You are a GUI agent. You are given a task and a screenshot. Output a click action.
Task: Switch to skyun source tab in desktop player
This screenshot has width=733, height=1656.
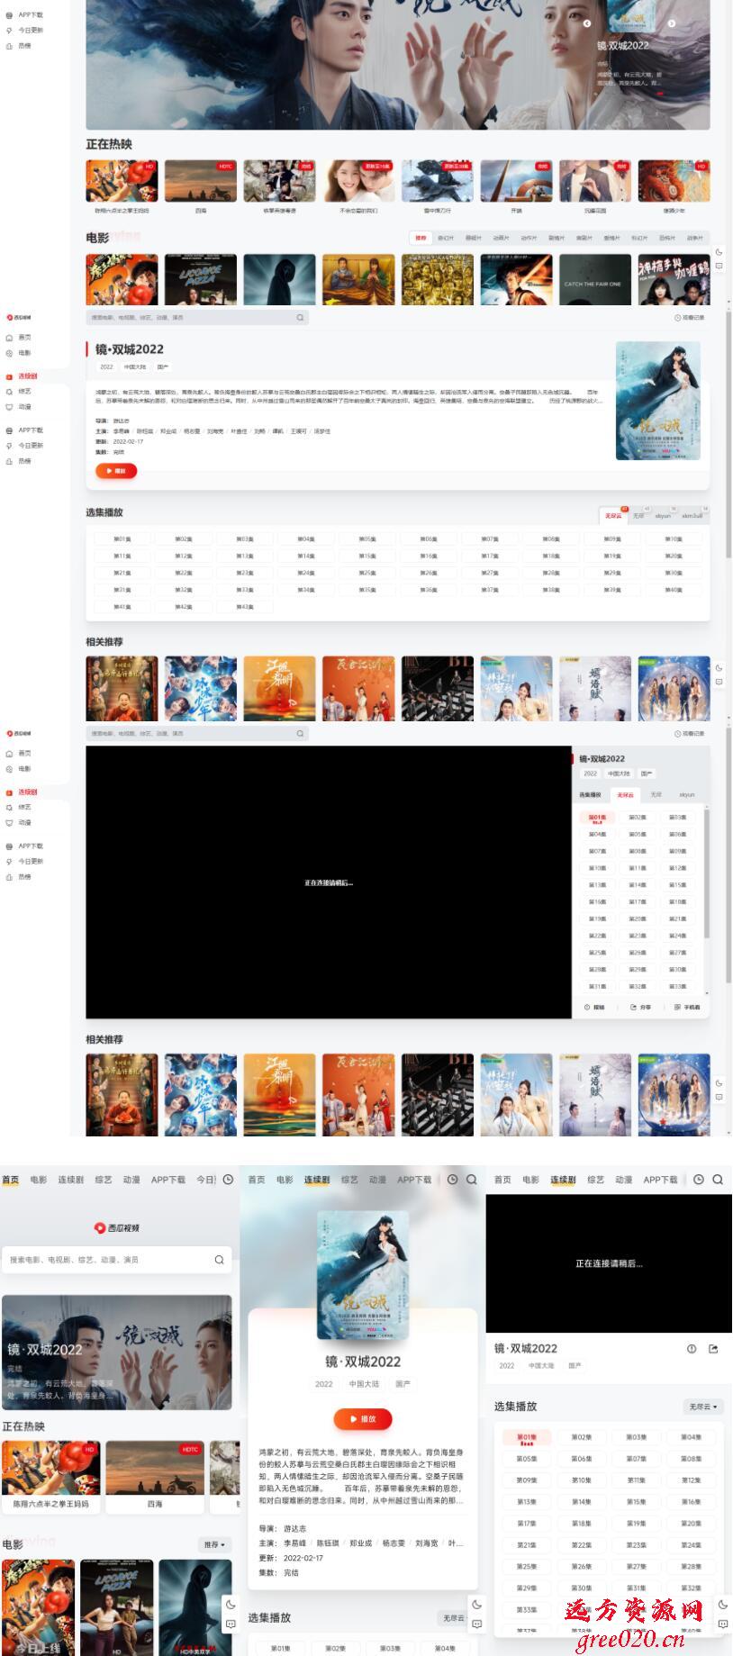[x=687, y=795]
